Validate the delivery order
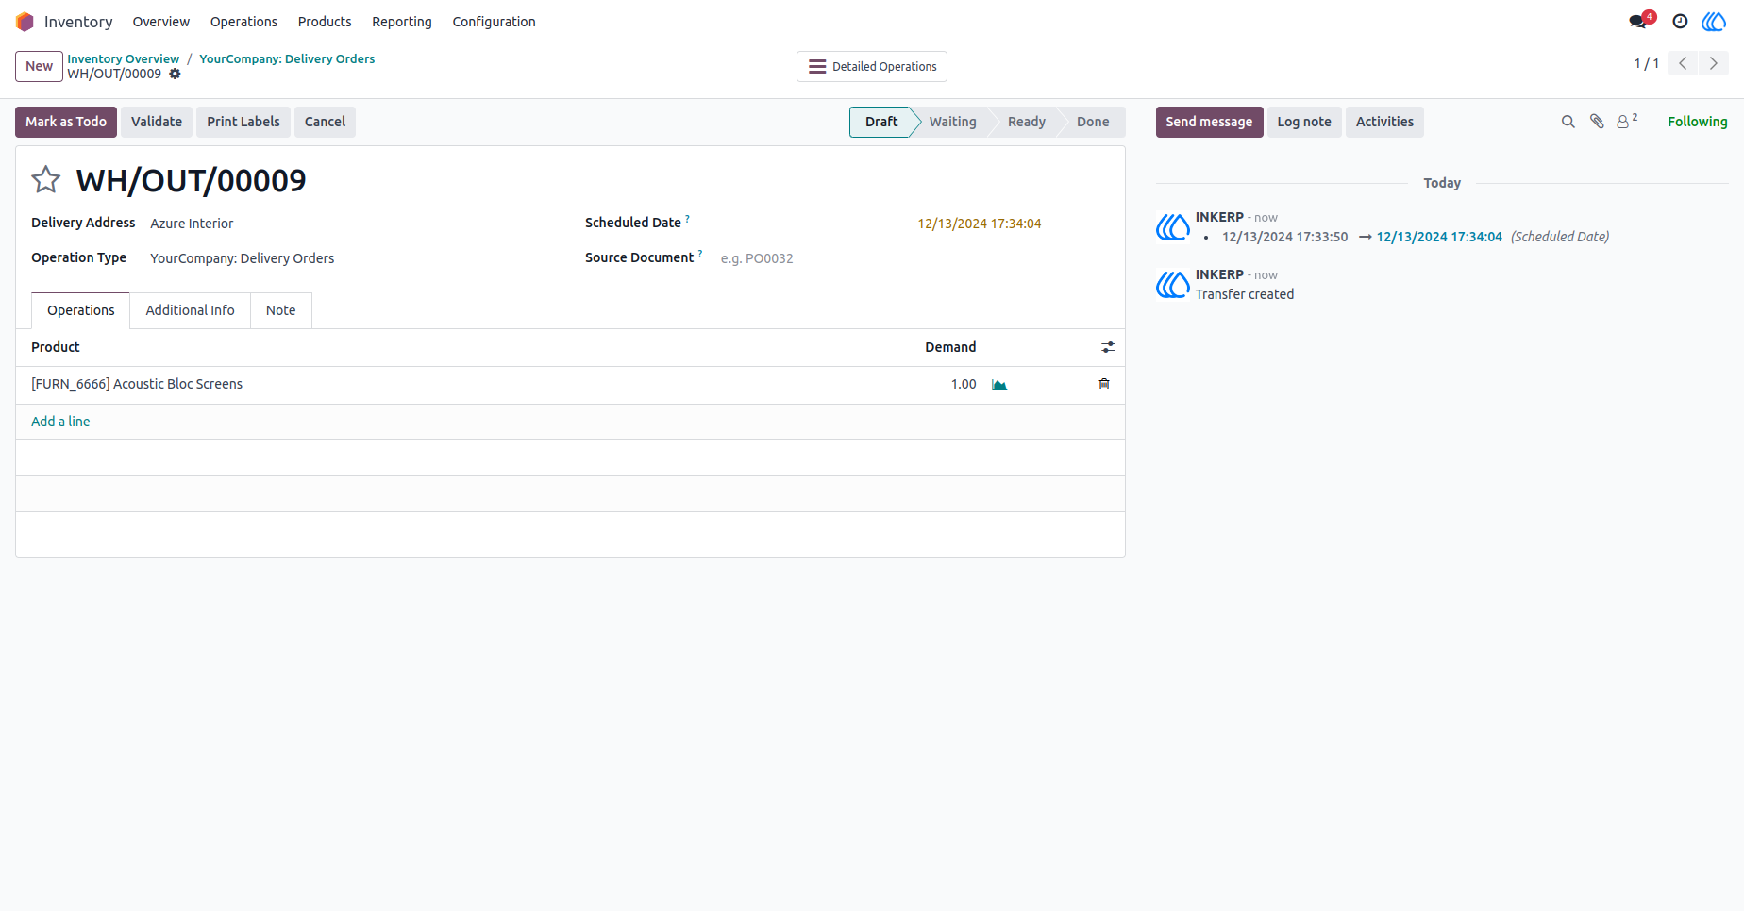The width and height of the screenshot is (1744, 911). pyautogui.click(x=157, y=122)
